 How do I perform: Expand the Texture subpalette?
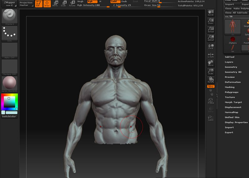[229, 97]
